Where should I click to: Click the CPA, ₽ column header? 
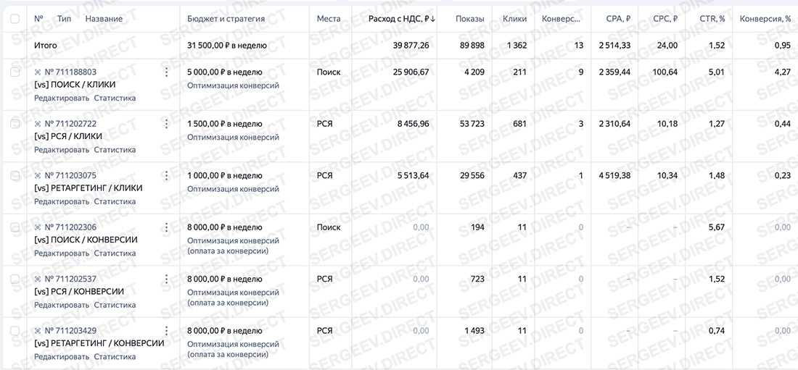coord(620,19)
